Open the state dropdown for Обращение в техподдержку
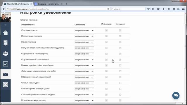 click(x=84, y=54)
